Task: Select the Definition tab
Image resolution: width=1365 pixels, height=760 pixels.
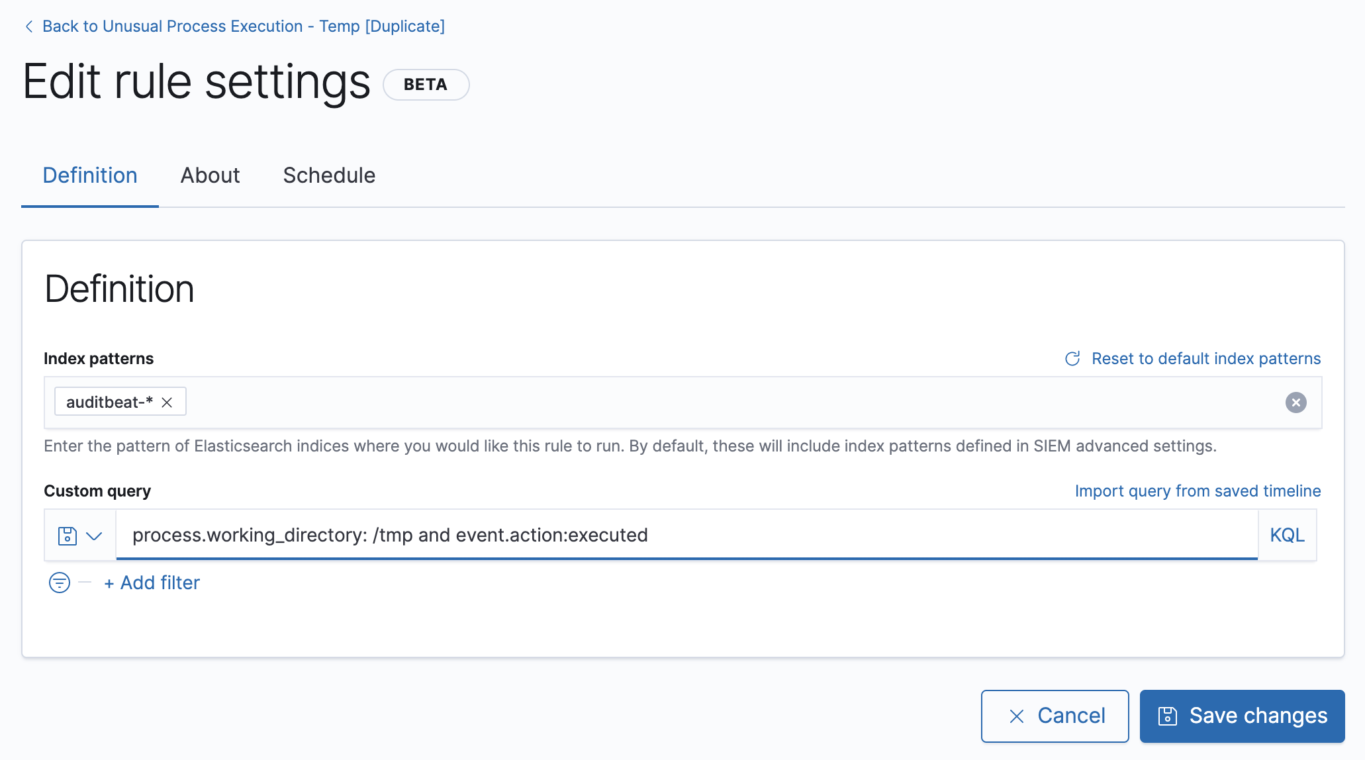Action: 90,175
